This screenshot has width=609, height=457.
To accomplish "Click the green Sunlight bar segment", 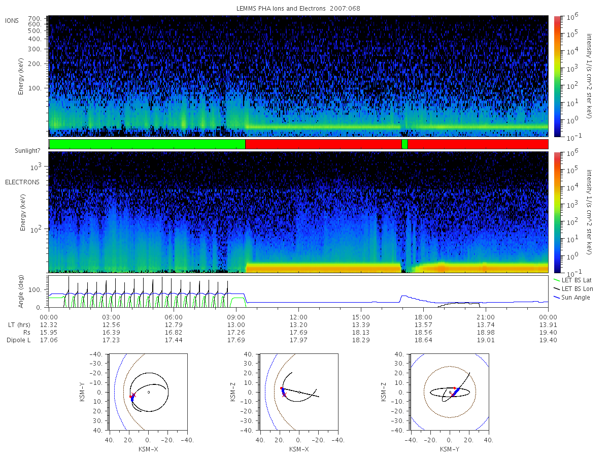I will tap(147, 144).
